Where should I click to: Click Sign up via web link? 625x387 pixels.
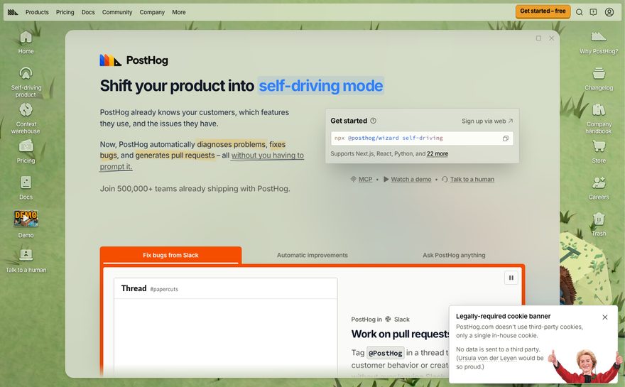[487, 121]
